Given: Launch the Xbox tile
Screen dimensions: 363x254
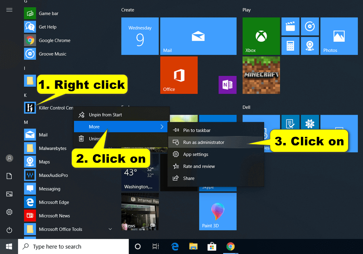Looking at the screenshot, I should 261,36.
